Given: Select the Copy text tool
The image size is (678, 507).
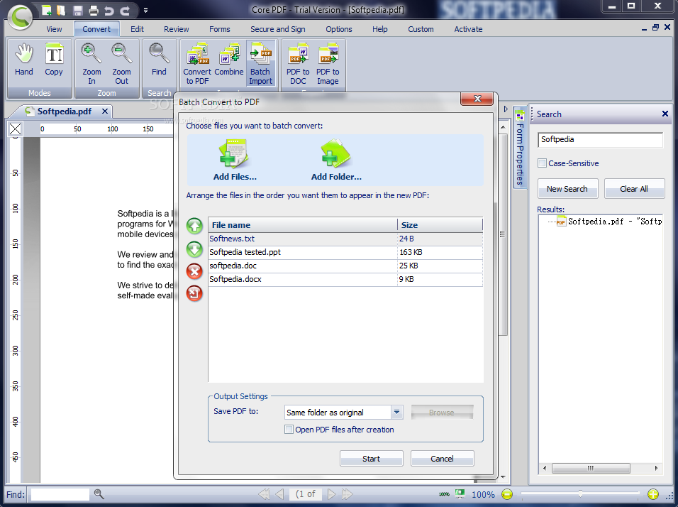Looking at the screenshot, I should pos(54,60).
